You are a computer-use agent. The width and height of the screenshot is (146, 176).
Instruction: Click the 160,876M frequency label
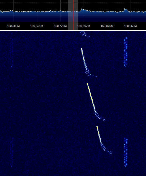107,26
